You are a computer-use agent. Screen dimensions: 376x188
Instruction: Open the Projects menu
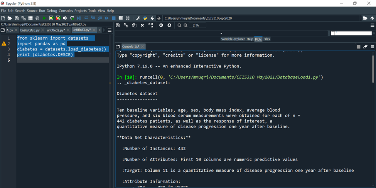(x=81, y=11)
